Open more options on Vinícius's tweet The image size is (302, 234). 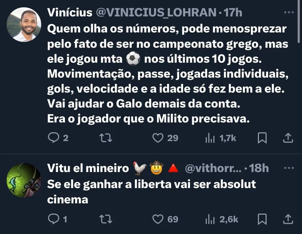[x=289, y=12]
